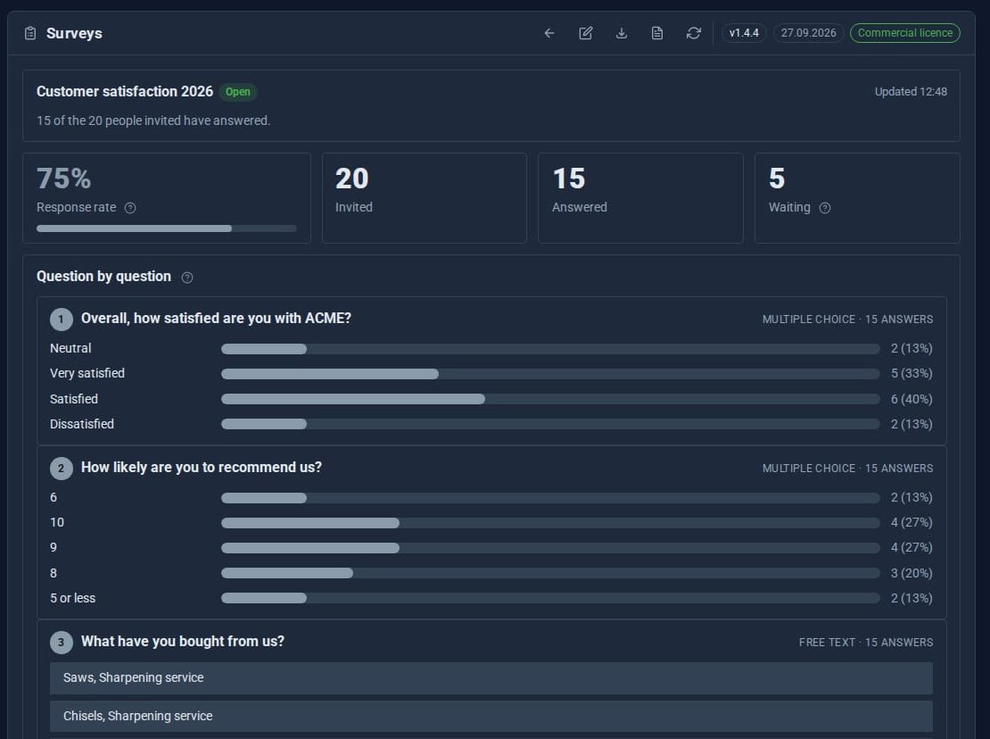Click the Satisfied result bar

point(550,399)
